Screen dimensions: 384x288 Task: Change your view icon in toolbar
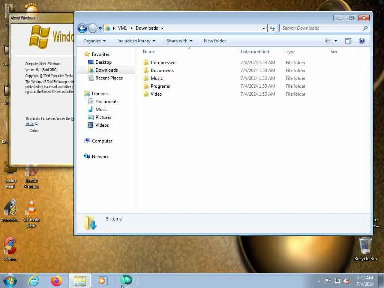pos(327,41)
